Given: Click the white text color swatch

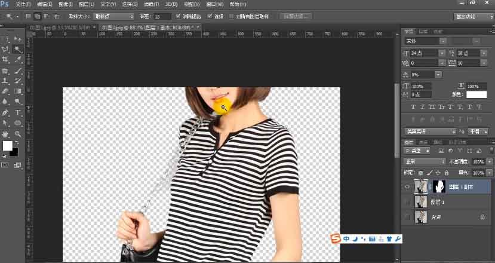Looking at the screenshot, I should click(x=476, y=94).
